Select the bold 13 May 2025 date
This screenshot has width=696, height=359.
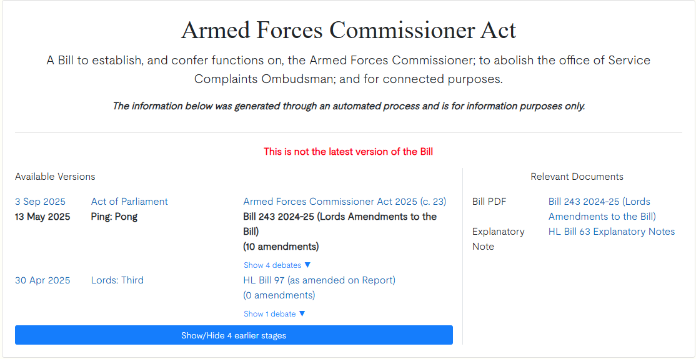[x=42, y=217]
